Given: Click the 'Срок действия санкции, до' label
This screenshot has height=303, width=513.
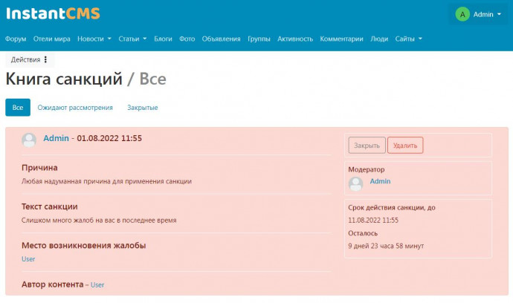Looking at the screenshot, I should [392, 207].
